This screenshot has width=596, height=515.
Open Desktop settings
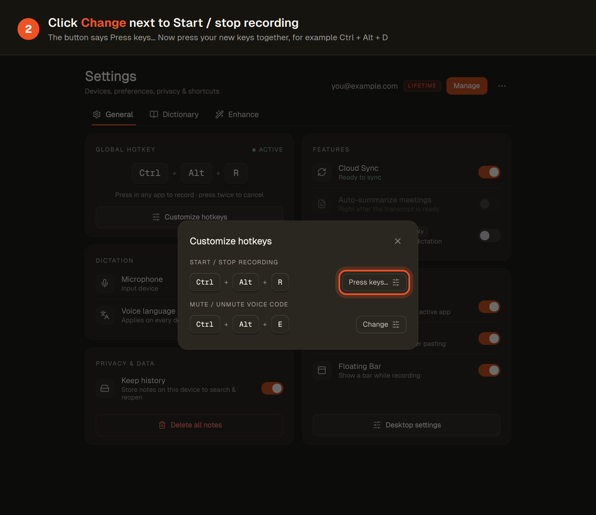point(407,425)
